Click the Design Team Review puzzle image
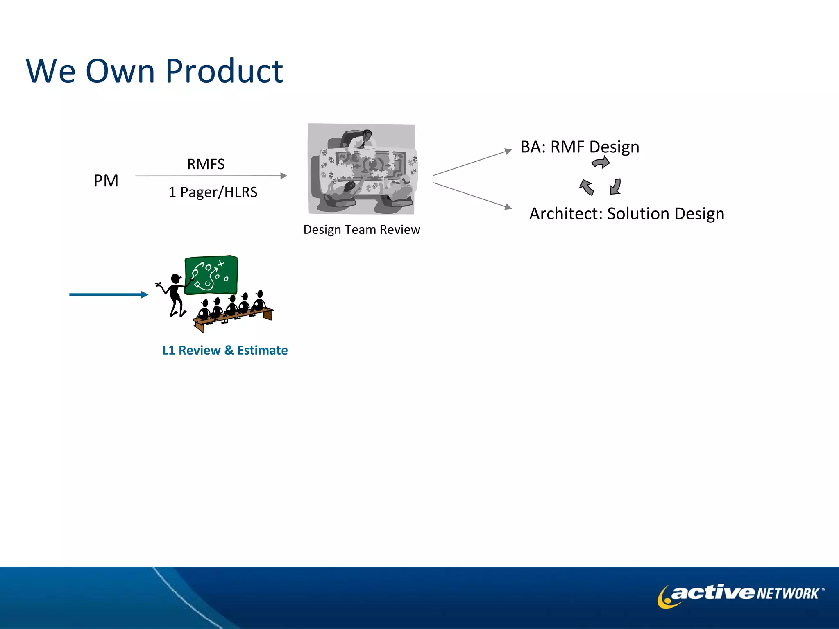 [x=362, y=169]
